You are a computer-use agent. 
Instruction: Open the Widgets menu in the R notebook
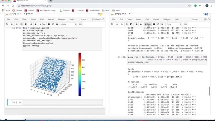(167, 19)
